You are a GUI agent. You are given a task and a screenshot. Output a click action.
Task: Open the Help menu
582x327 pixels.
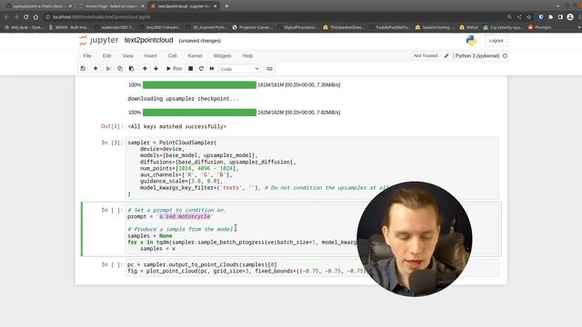click(x=247, y=55)
